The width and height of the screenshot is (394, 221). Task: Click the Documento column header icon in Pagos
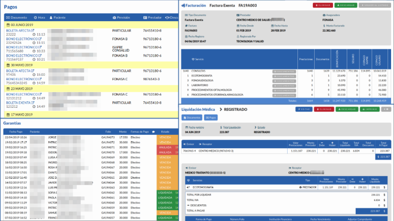point(8,18)
